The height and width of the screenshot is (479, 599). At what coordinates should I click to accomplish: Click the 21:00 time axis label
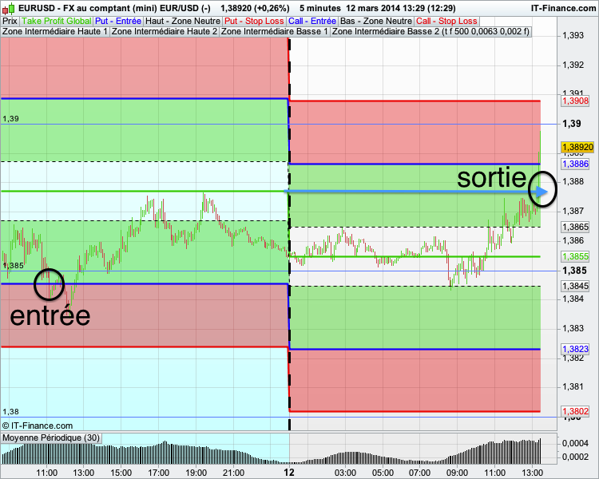coord(233,473)
